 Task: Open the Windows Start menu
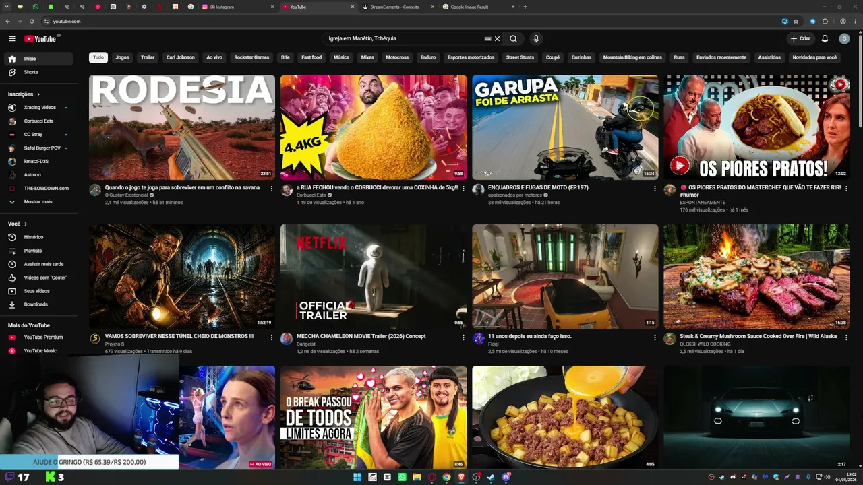tap(357, 477)
